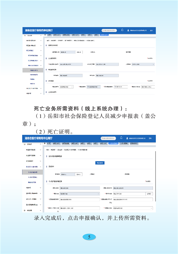This screenshot has height=254, width=178.
Task: Click the logout link in first portal screenshot header
Action: tap(151, 31)
